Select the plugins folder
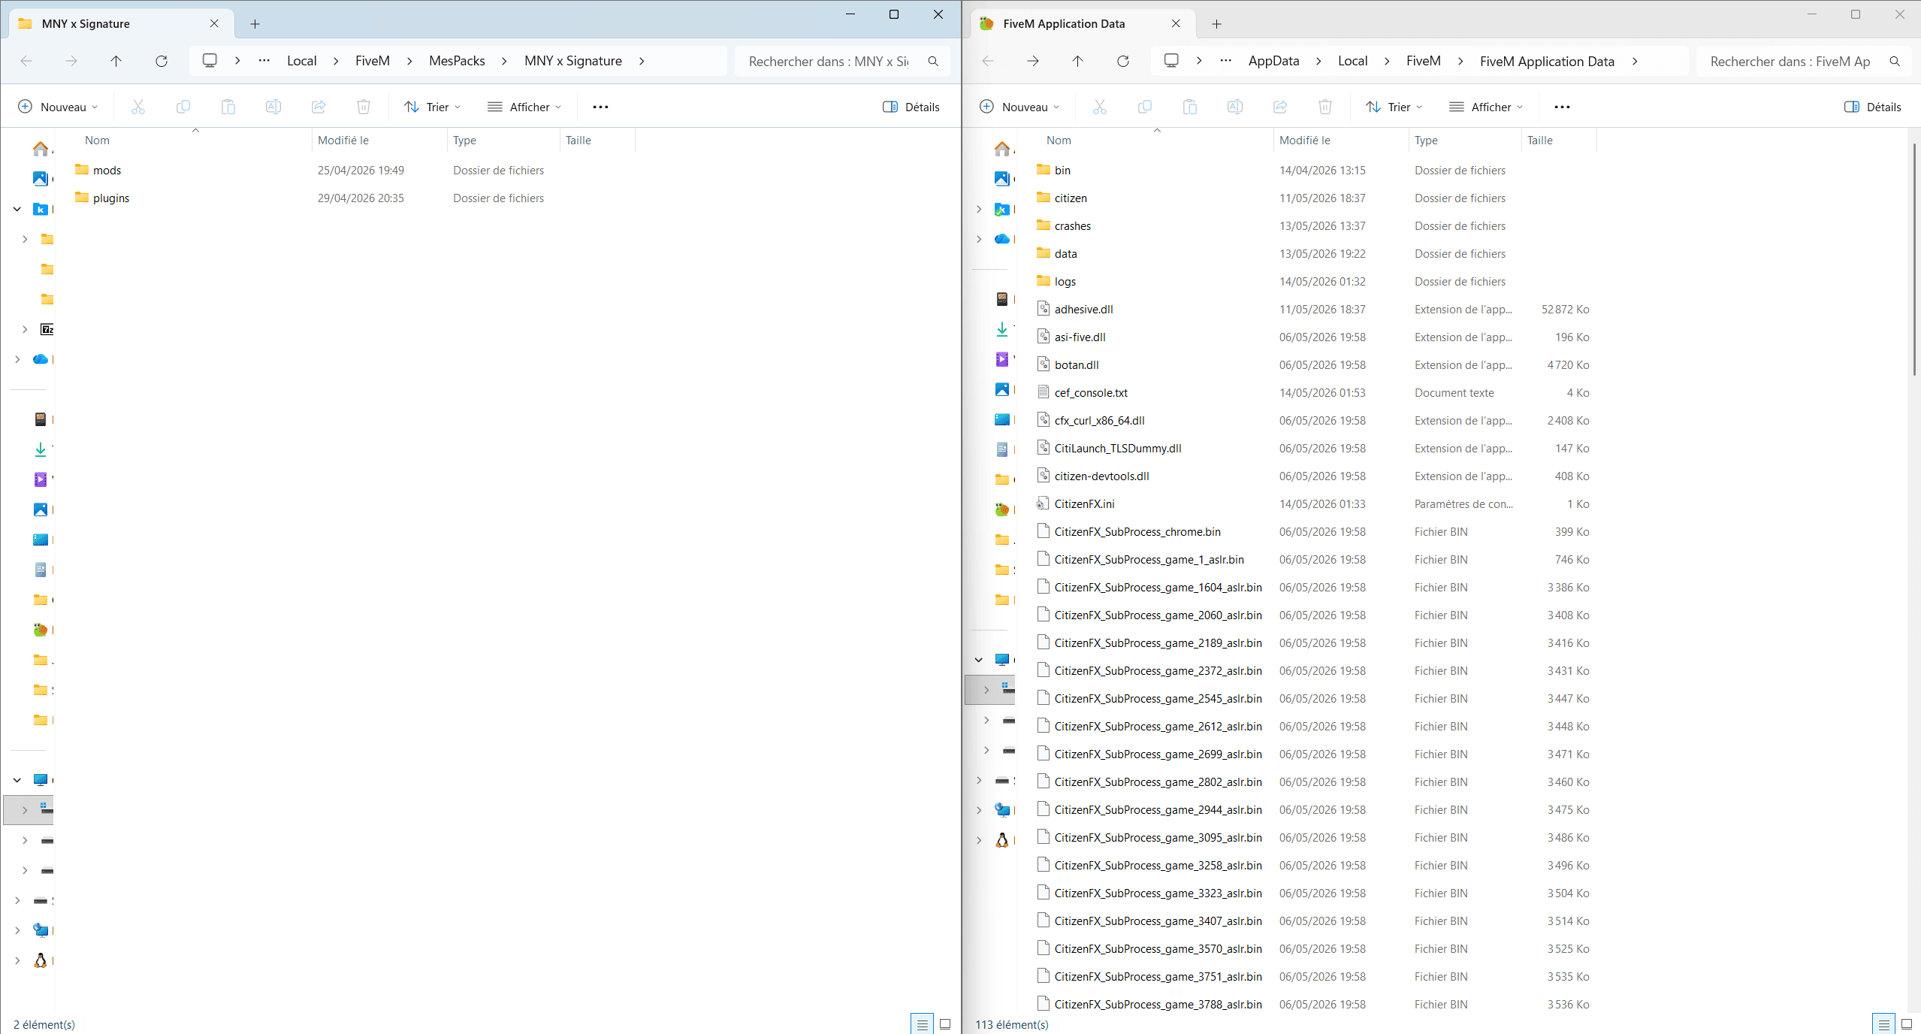This screenshot has height=1034, width=1921. [111, 198]
